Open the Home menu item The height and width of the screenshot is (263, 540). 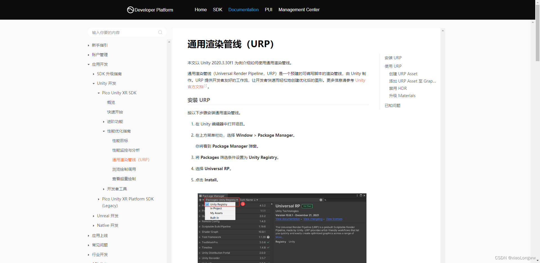click(201, 10)
